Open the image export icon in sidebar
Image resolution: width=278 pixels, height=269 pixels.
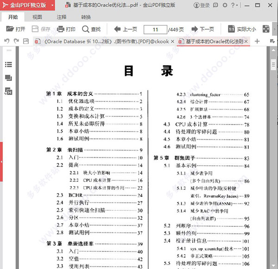pos(8,91)
